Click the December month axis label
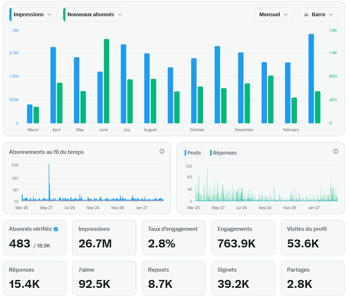This screenshot has width=349, height=298. [244, 130]
